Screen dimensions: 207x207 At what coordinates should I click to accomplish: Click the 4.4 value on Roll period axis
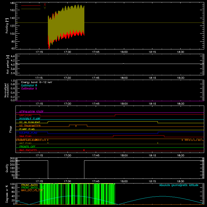[13, 56]
